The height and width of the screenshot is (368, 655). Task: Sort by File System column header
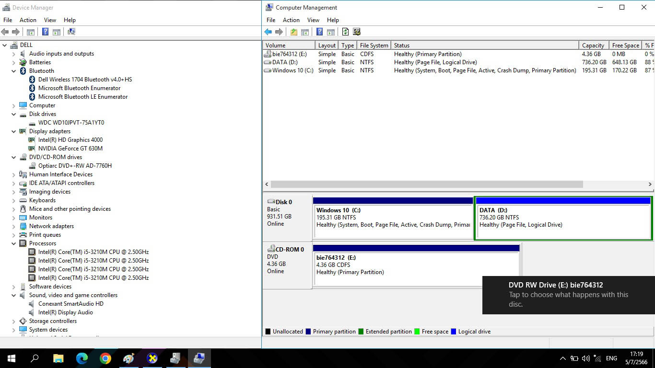(x=374, y=45)
